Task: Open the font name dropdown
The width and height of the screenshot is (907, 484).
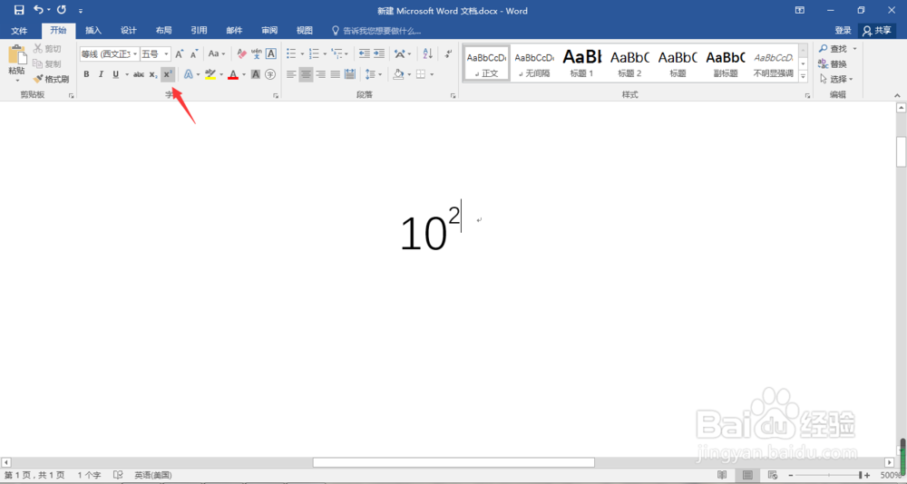Action: [135, 53]
